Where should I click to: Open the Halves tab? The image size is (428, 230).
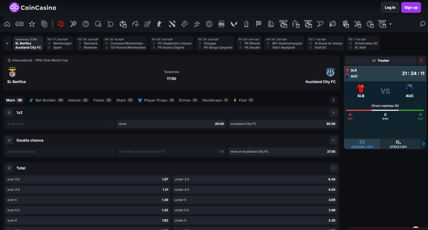click(78, 100)
